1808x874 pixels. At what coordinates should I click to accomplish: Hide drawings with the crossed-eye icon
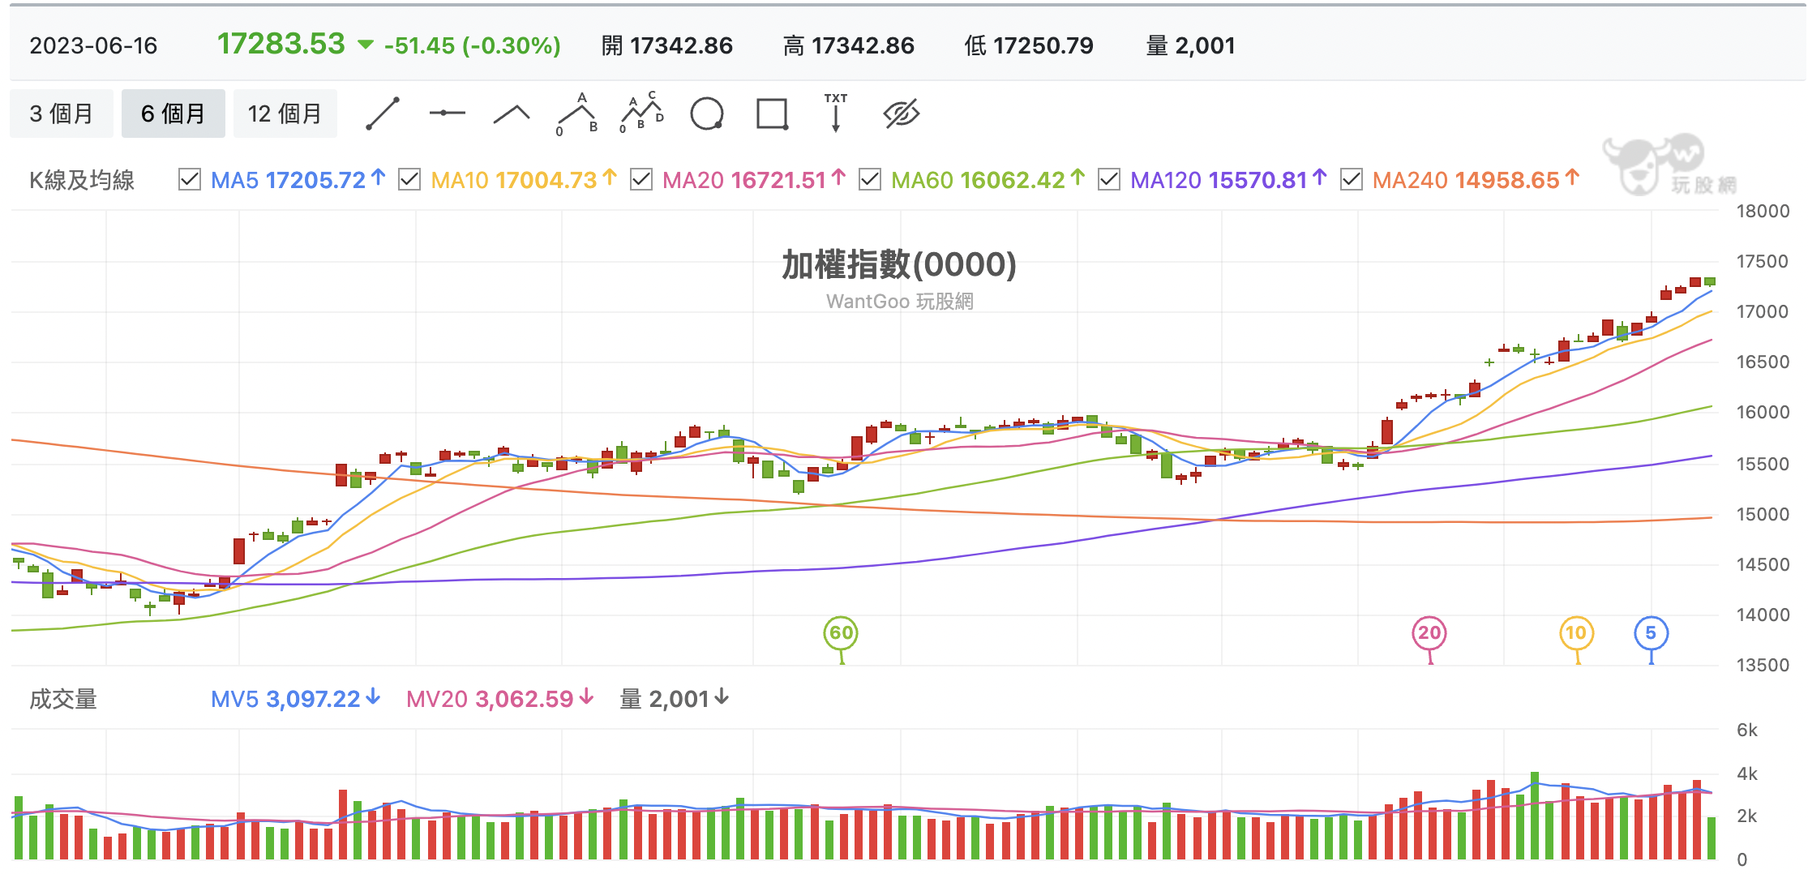pyautogui.click(x=901, y=114)
